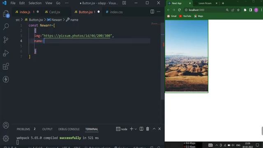Expand hidden menus with ellipsis
This screenshot has width=263, height=148.
coord(67,3)
